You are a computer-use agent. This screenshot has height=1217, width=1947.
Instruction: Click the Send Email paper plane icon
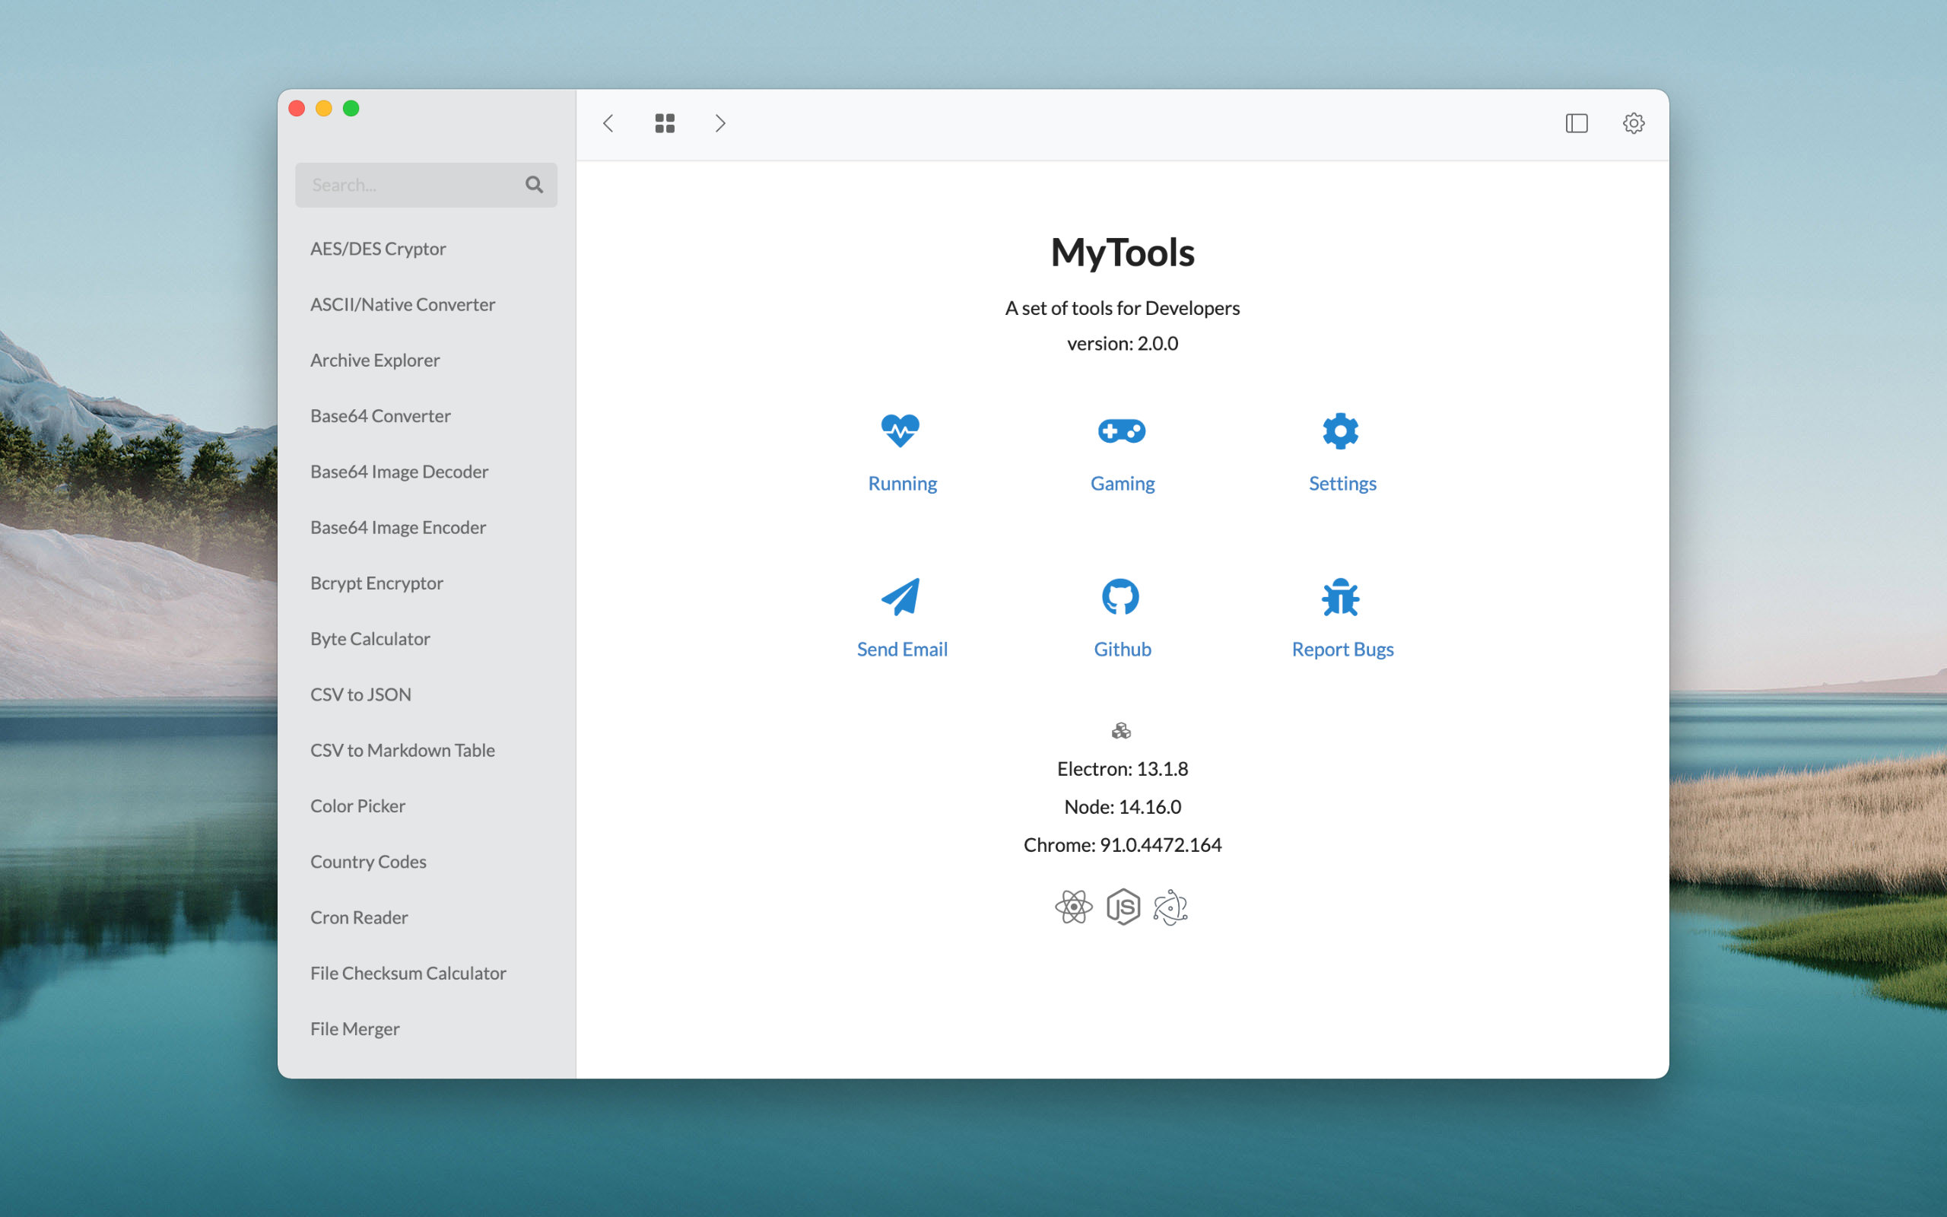pos(900,596)
